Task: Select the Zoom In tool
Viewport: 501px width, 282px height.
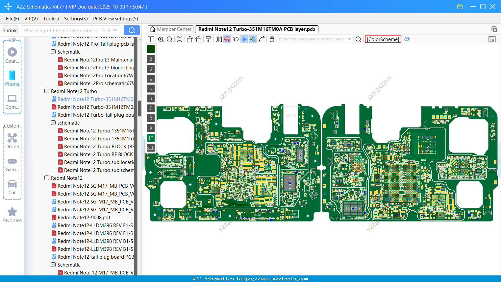Action: coord(161,39)
